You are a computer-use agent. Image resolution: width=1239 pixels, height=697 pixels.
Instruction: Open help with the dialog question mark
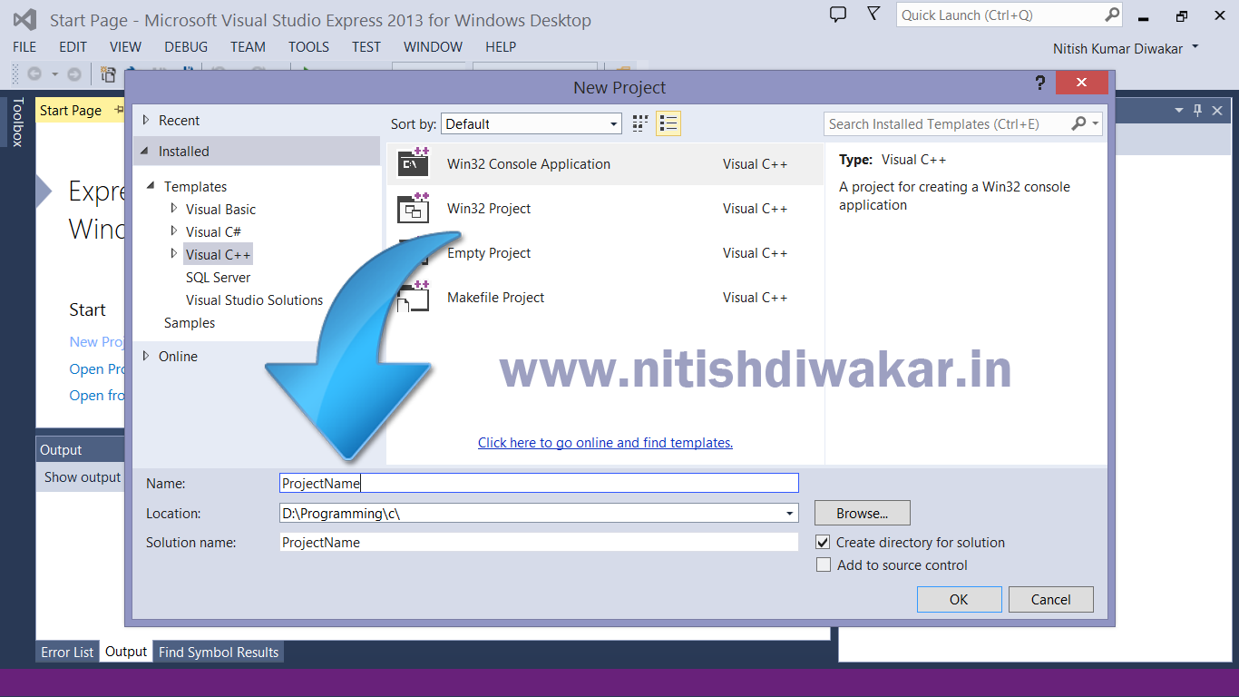tap(1040, 83)
